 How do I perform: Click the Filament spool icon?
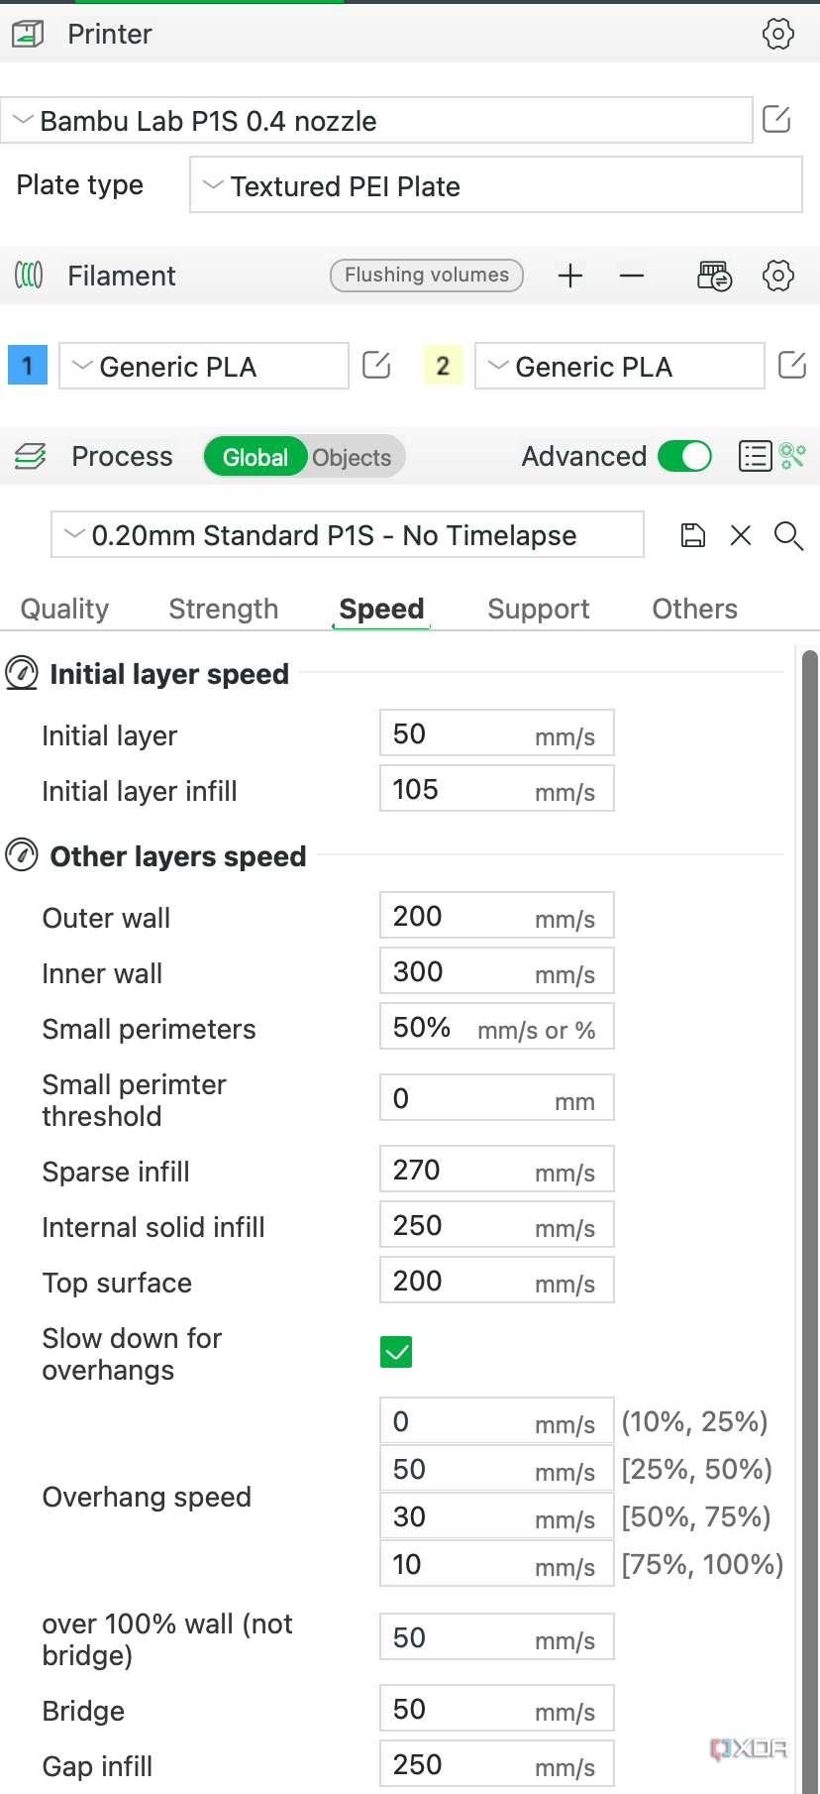pyautogui.click(x=29, y=275)
